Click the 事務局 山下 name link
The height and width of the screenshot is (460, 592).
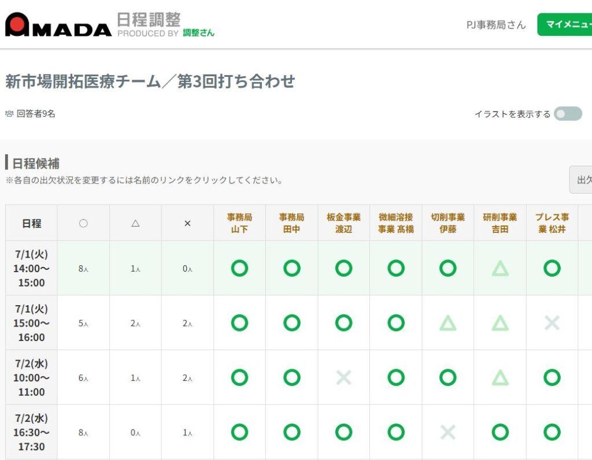(239, 223)
